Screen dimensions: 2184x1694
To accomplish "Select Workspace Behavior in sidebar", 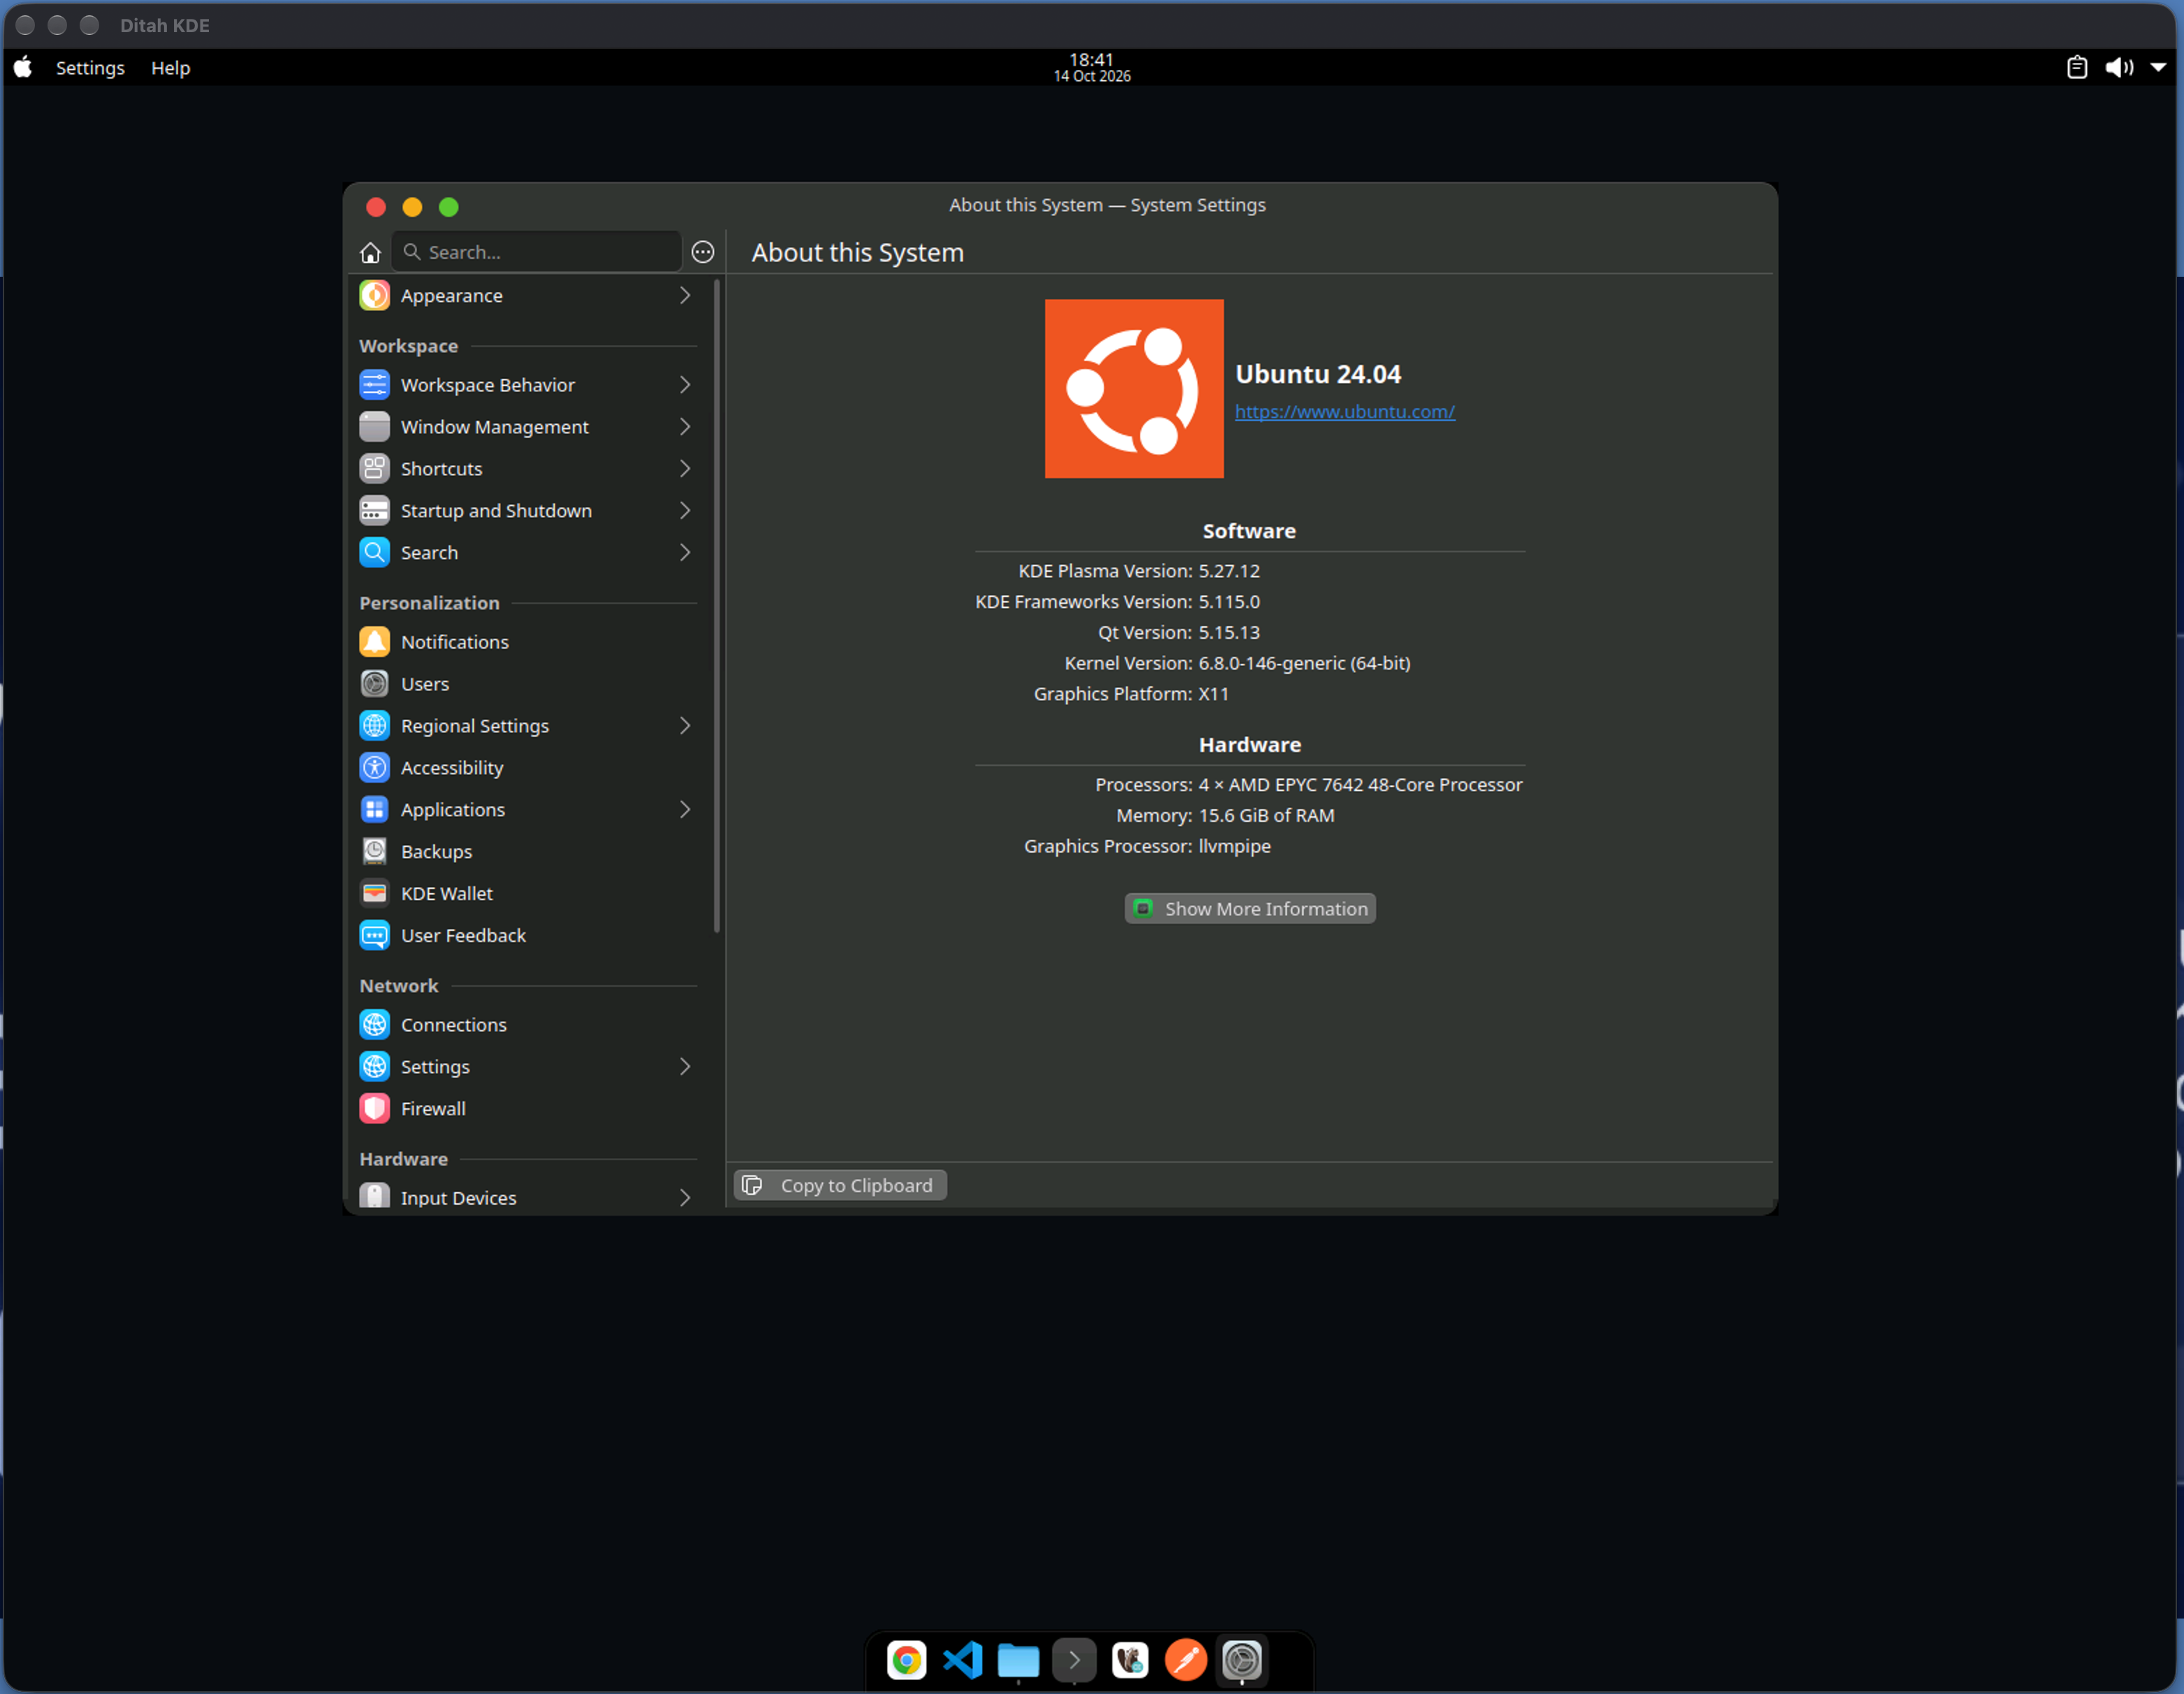I will click(x=527, y=385).
